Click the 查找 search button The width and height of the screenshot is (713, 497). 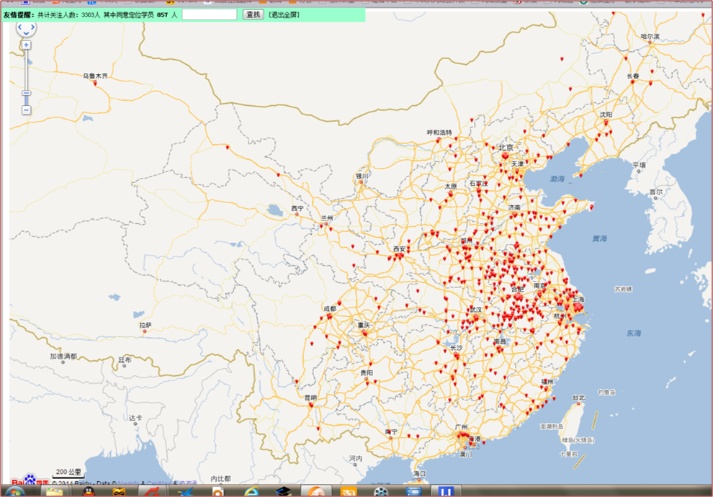(x=253, y=14)
